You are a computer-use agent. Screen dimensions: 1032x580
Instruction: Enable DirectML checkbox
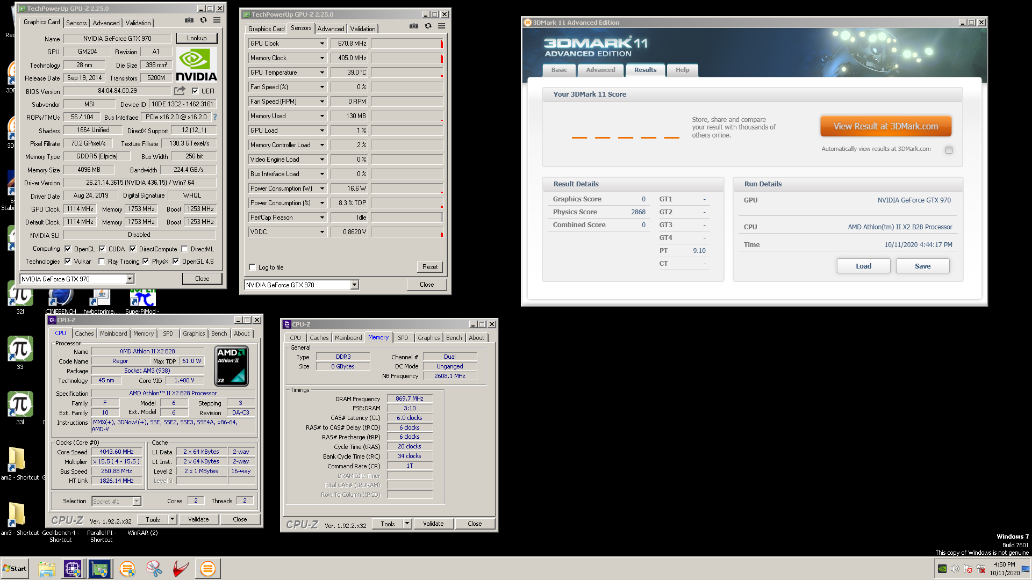point(184,249)
